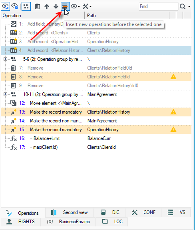Select operation 14 Make the record non-man...
The image size is (195, 230).
[x=96, y=121]
